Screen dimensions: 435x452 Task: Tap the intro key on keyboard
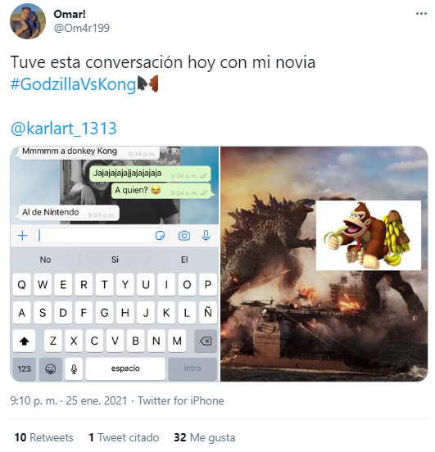pyautogui.click(x=193, y=368)
